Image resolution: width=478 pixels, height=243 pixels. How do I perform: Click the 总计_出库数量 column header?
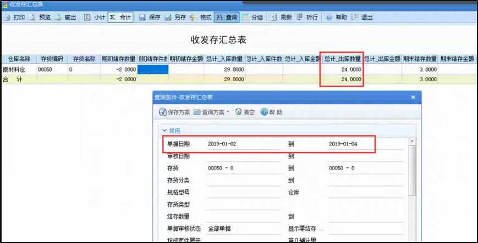[x=342, y=58]
